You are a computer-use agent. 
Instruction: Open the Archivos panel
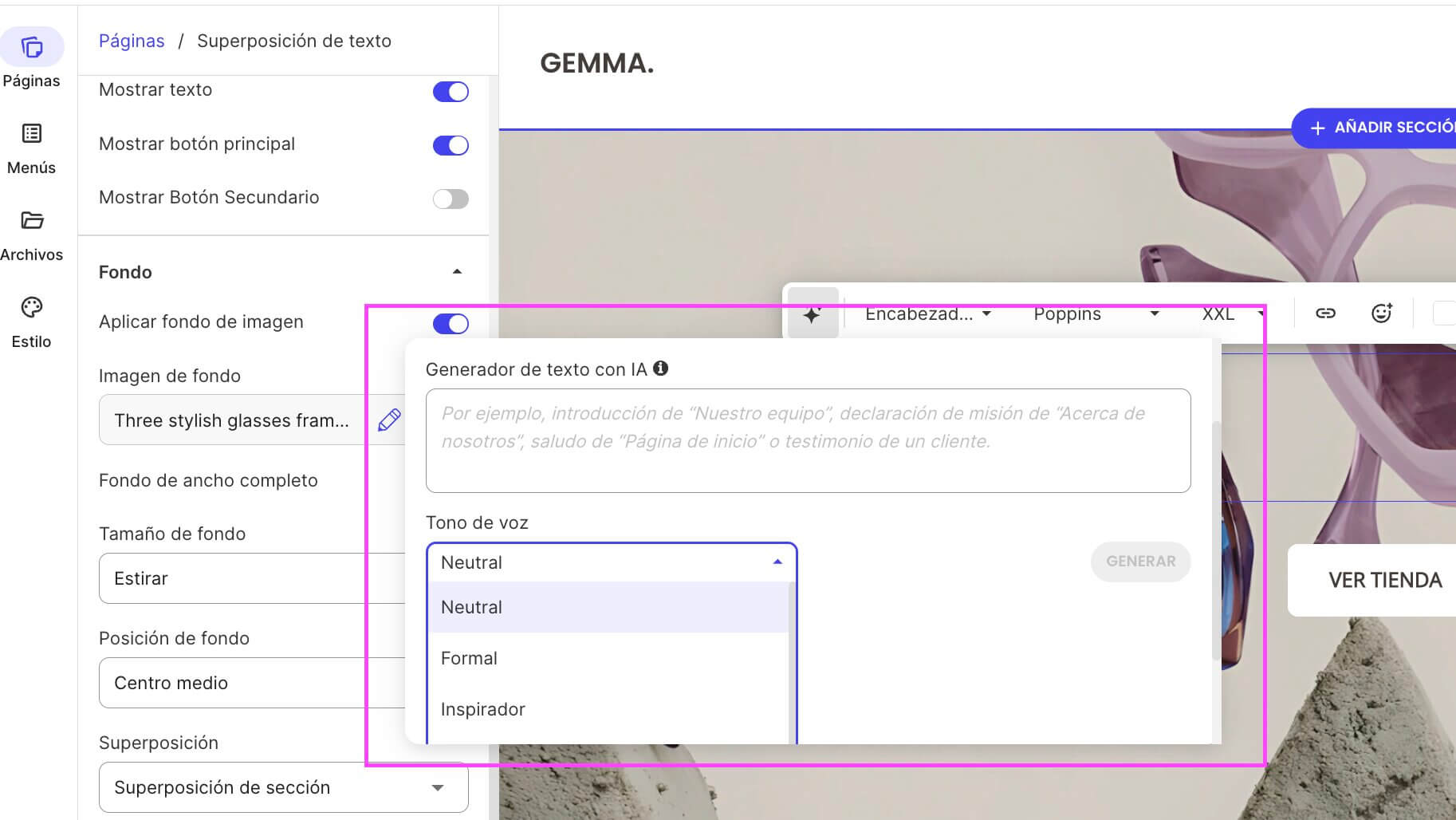(32, 232)
